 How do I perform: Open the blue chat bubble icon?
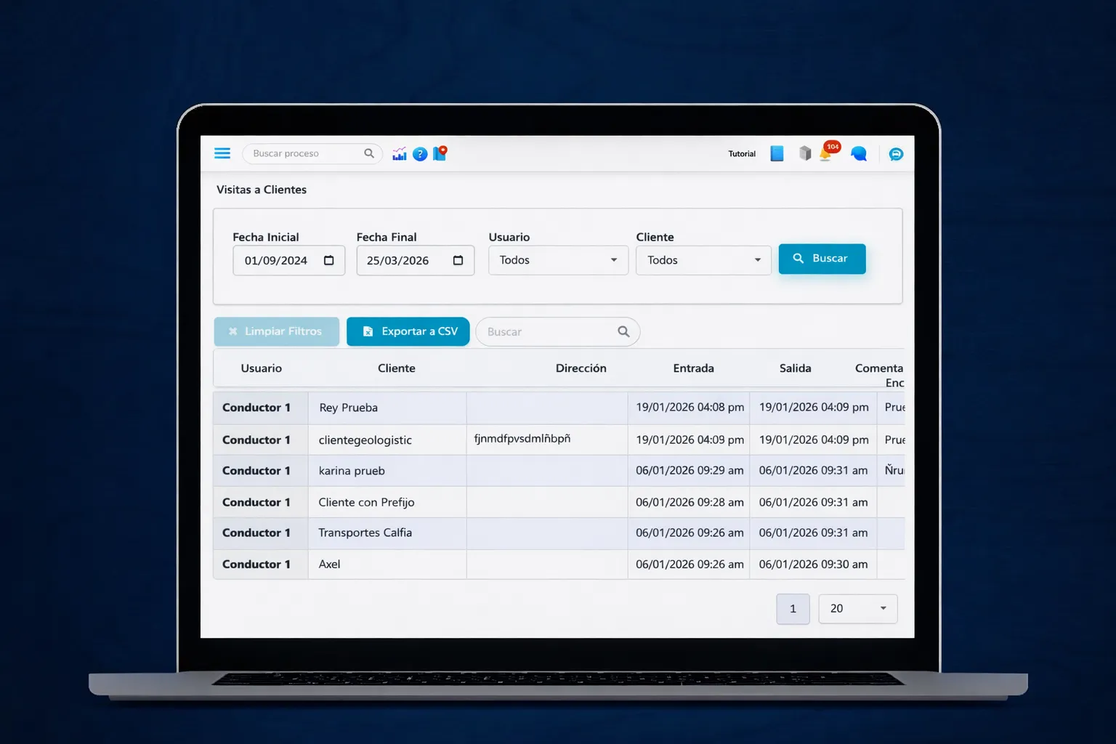859,154
